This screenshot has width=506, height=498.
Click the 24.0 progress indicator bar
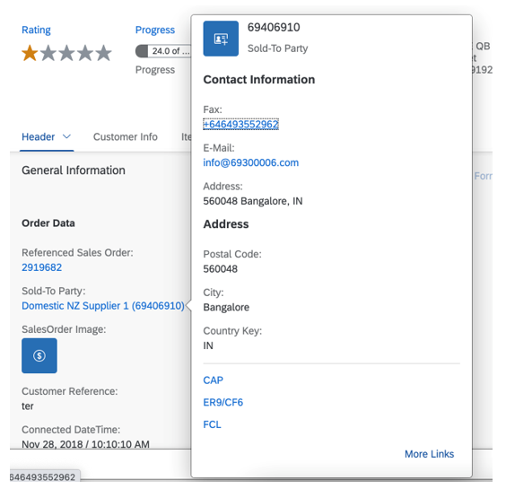coord(163,51)
